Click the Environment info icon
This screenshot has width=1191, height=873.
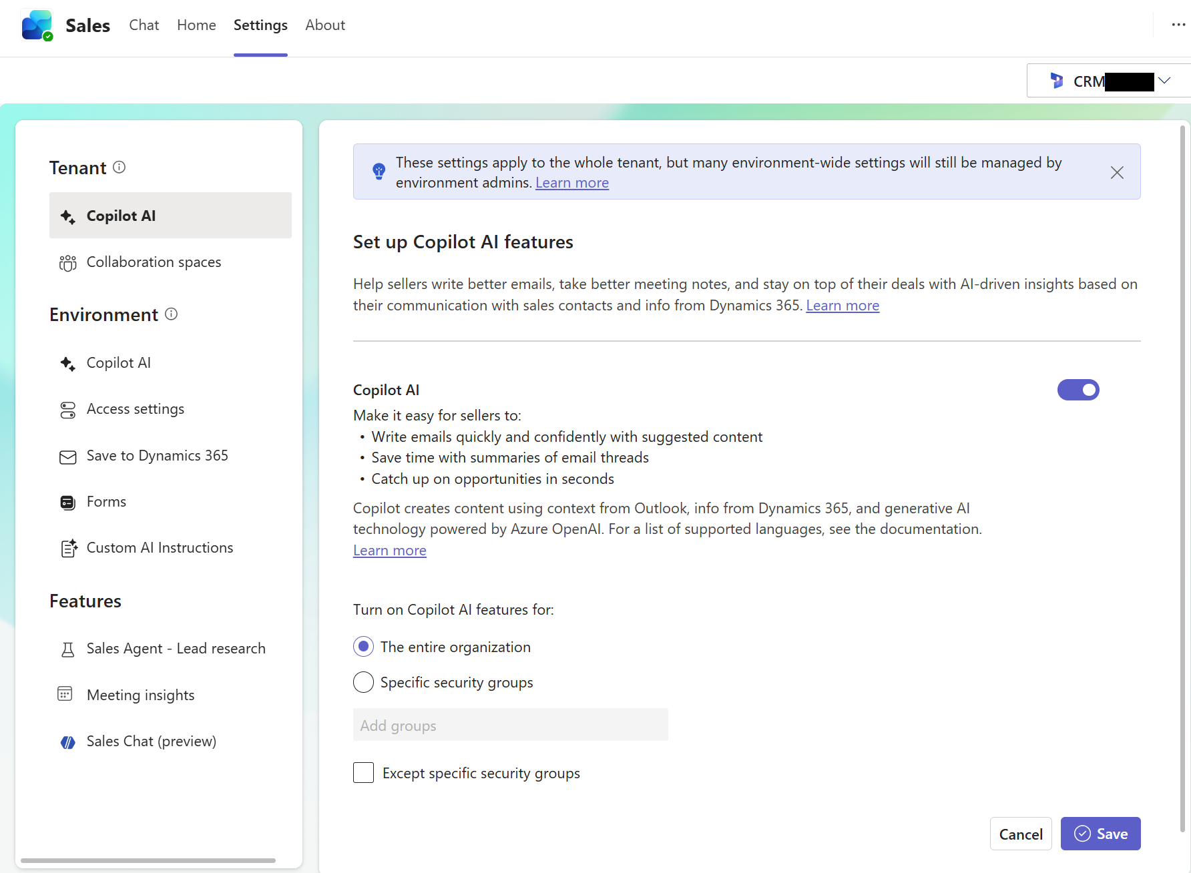click(172, 314)
